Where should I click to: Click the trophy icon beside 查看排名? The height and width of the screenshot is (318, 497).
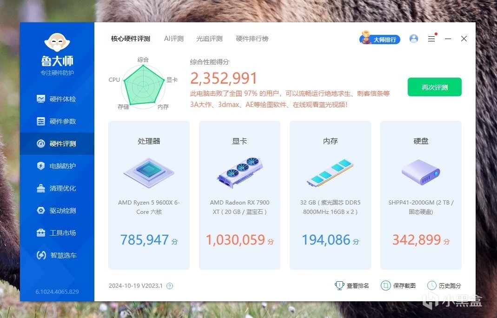click(x=339, y=285)
